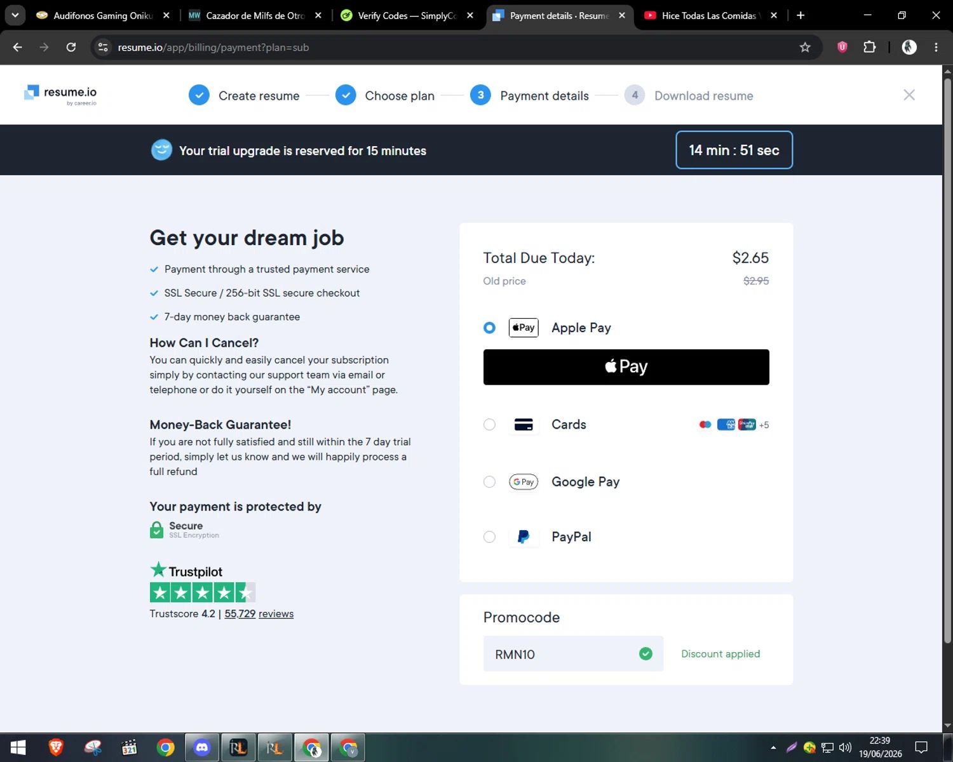Pay with the black Apple Pay button
The height and width of the screenshot is (762, 953).
coord(626,367)
